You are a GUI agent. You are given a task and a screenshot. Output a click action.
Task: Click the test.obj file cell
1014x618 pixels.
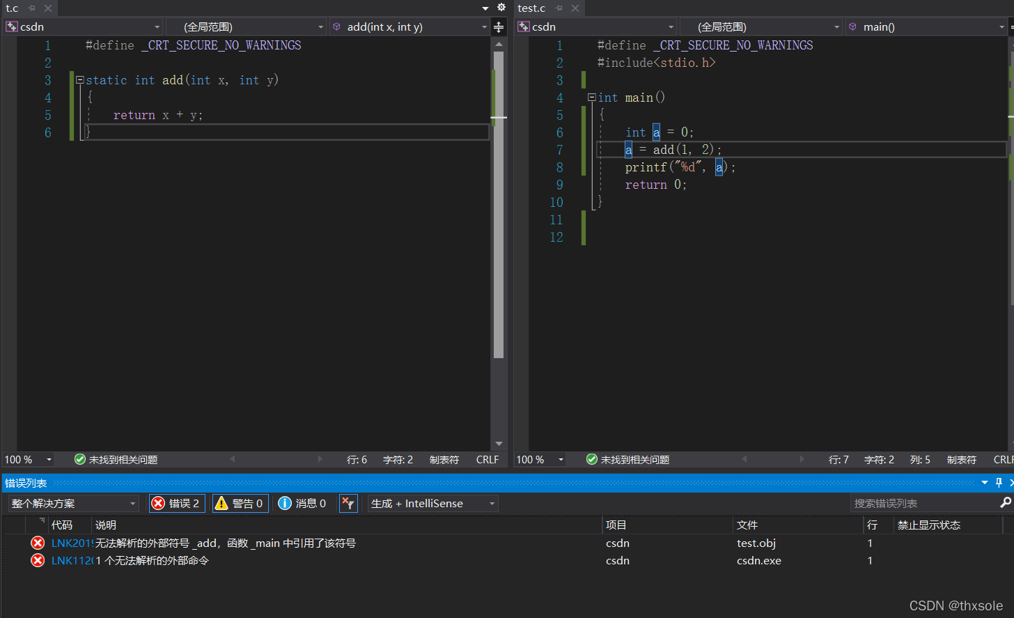756,543
